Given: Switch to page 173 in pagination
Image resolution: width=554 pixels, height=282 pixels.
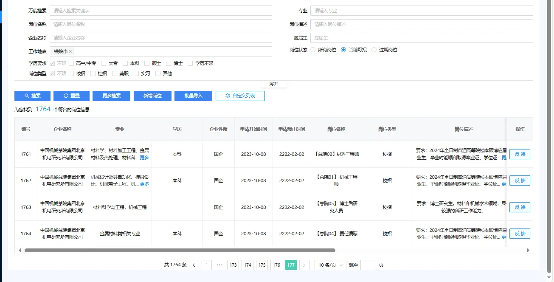Looking at the screenshot, I should coord(233,265).
